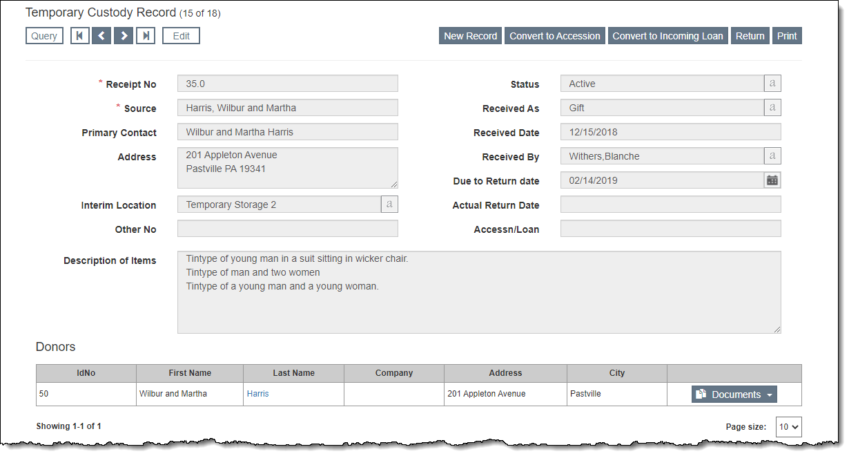This screenshot has width=849, height=456.
Task: Open authority list for Received By
Action: [x=772, y=156]
